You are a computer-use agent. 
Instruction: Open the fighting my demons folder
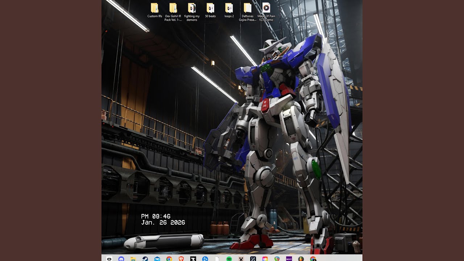(192, 12)
